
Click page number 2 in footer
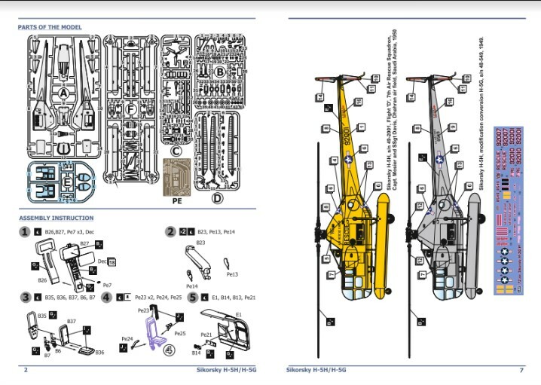coord(26,370)
